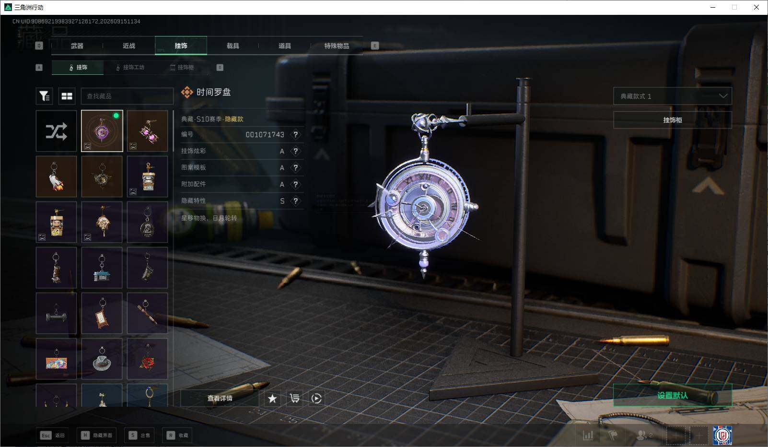
Task: Open the friends list icon
Action: [x=644, y=435]
